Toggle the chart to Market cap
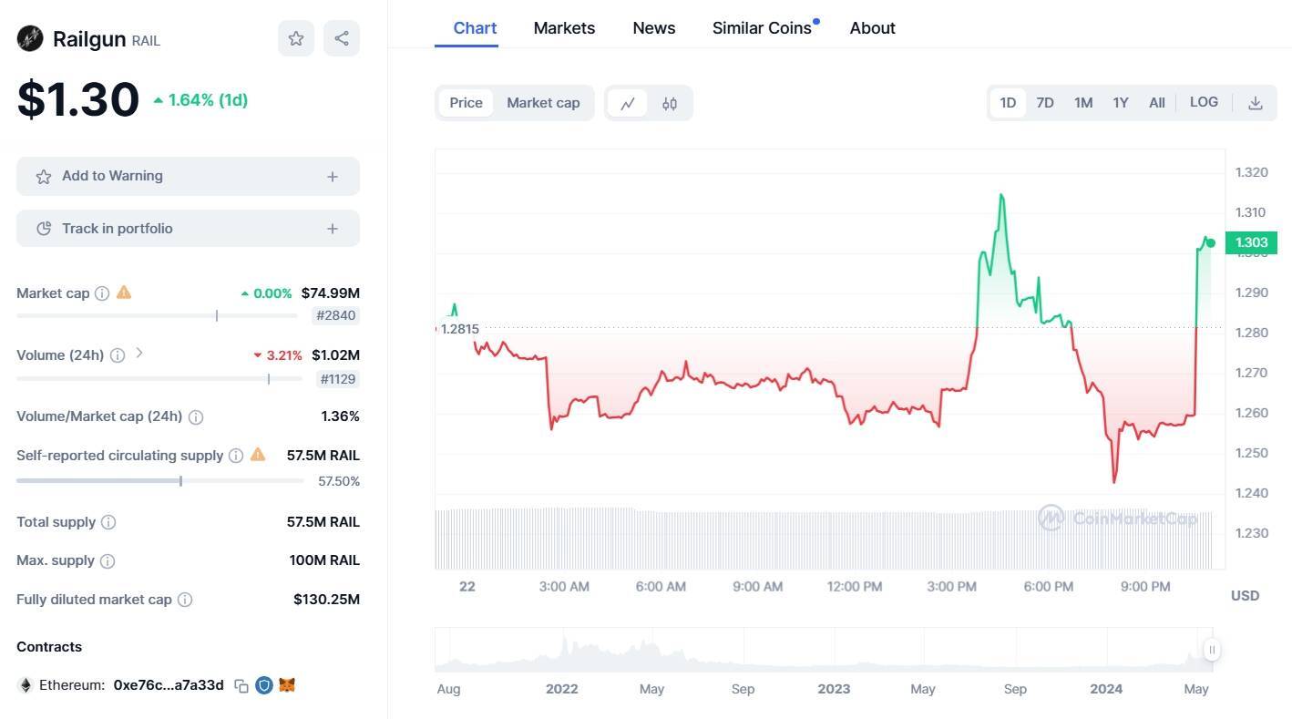The image size is (1292, 719). (x=543, y=103)
